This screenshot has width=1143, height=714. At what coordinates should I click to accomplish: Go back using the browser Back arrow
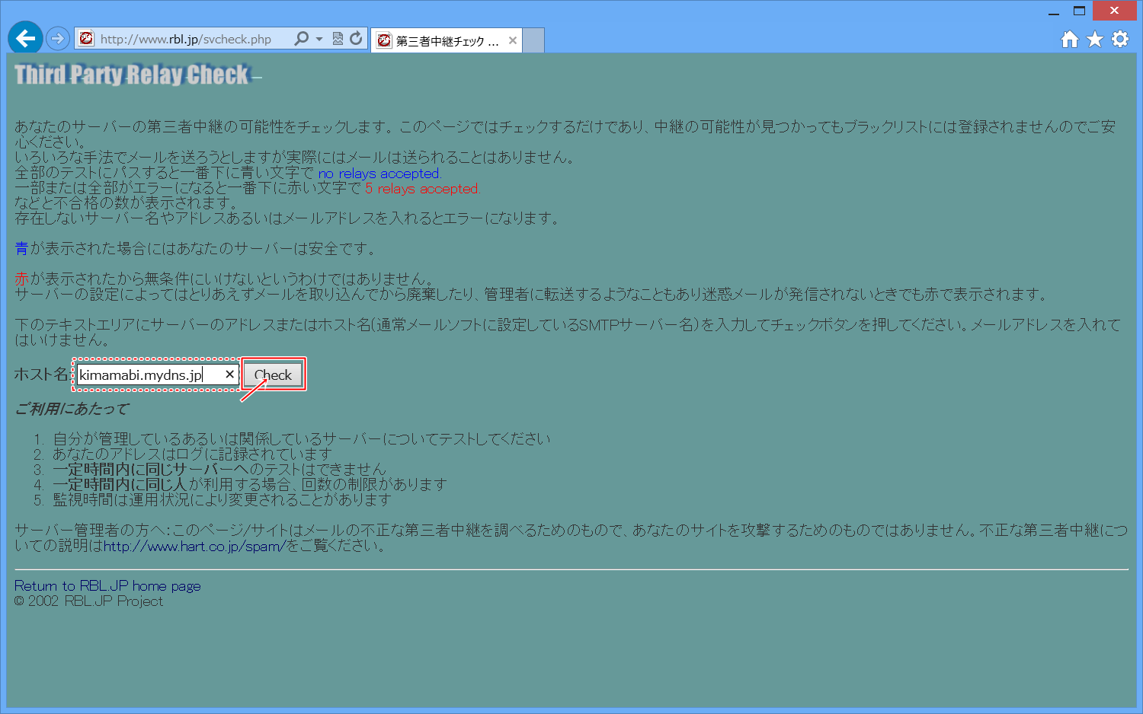25,38
